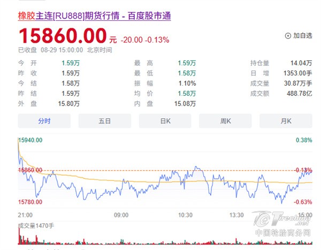Open the 橡胶主连[RU888]期货行情 title link

pyautogui.click(x=94, y=16)
